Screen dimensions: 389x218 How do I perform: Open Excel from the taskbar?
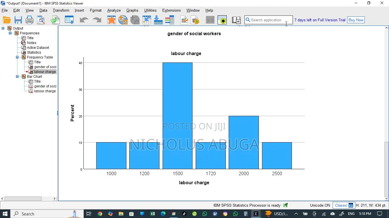pyautogui.click(x=152, y=214)
